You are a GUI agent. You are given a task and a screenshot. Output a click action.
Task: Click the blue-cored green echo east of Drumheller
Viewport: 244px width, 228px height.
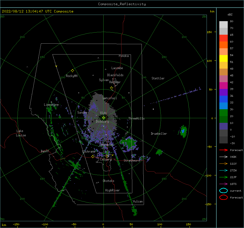click(183, 131)
